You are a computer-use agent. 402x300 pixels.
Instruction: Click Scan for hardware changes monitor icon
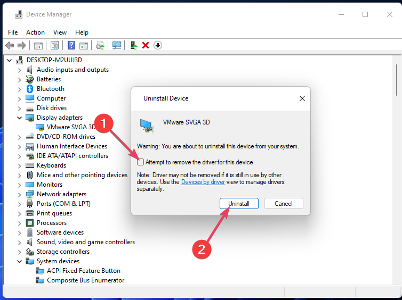tap(116, 46)
